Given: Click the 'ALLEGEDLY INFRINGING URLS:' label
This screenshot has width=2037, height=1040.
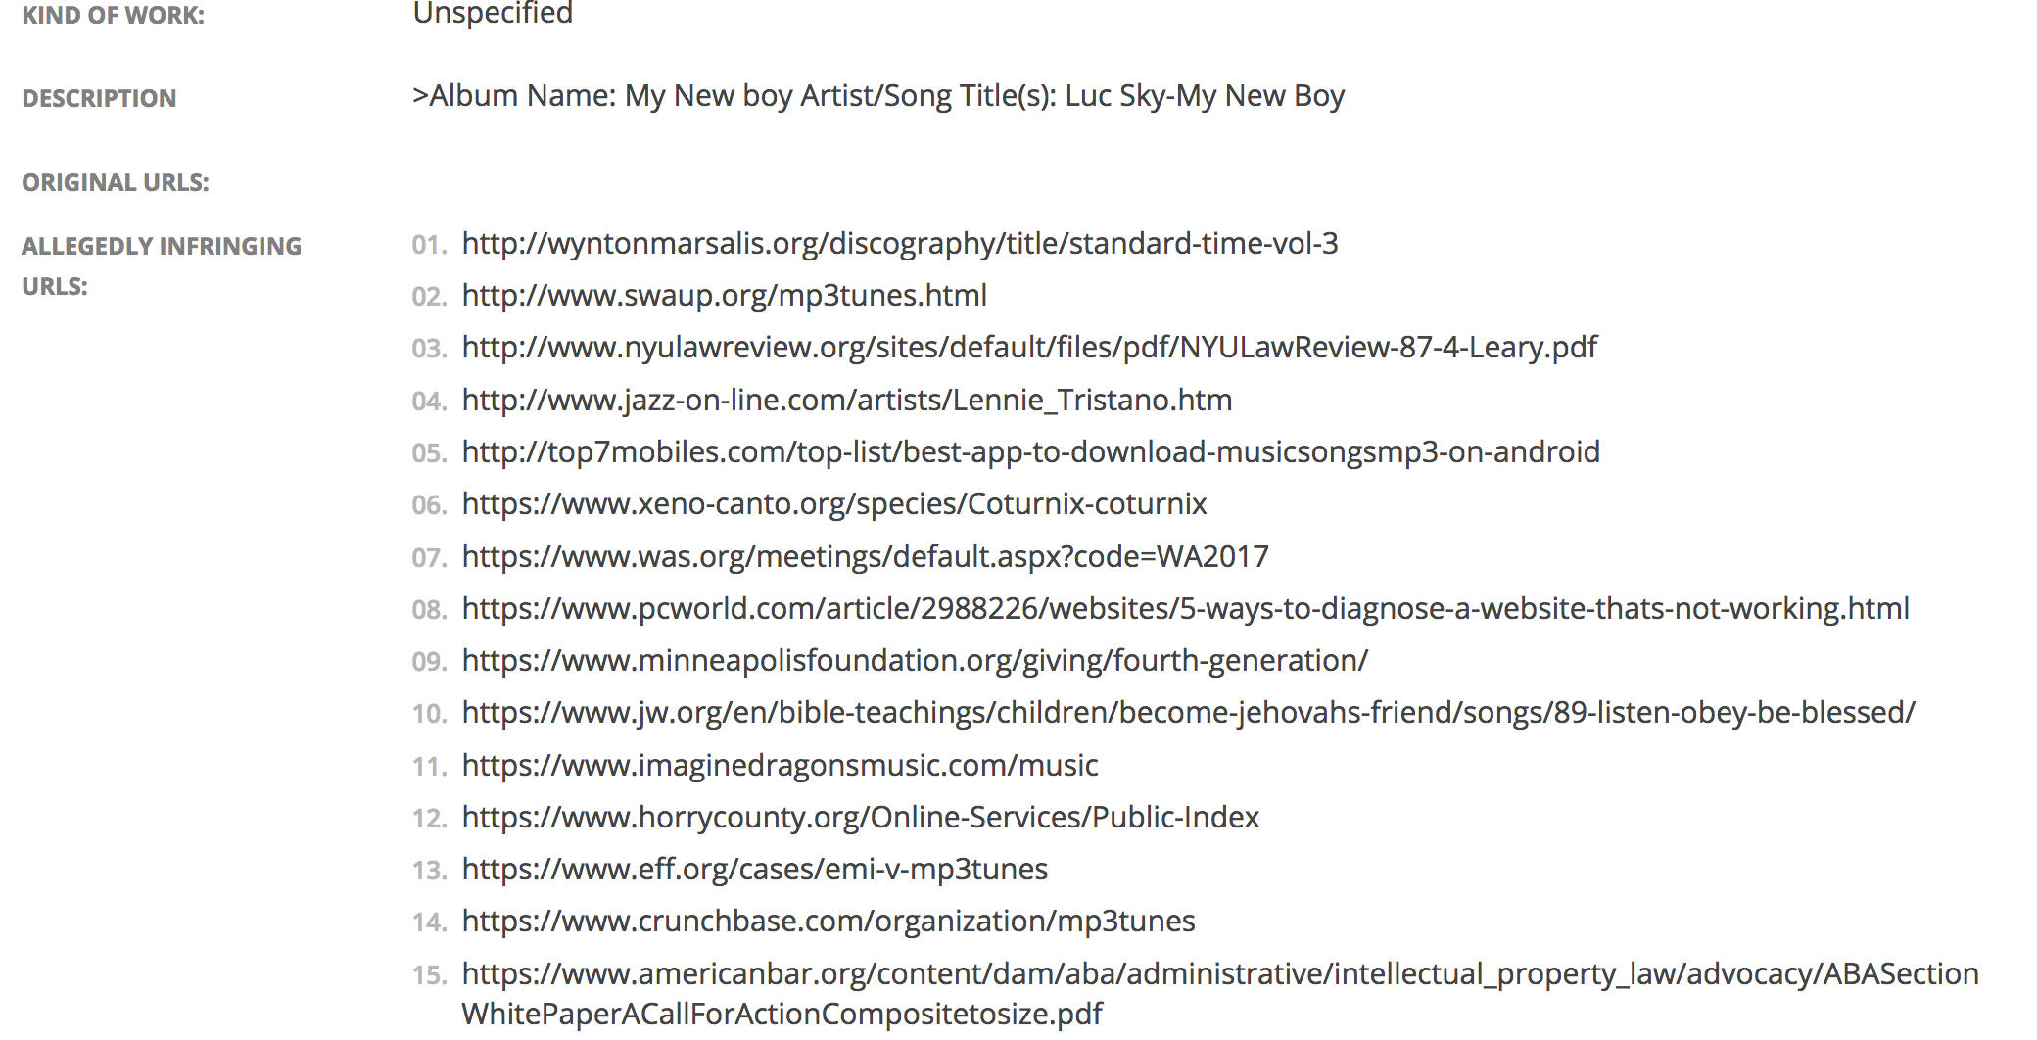Looking at the screenshot, I should (x=162, y=265).
